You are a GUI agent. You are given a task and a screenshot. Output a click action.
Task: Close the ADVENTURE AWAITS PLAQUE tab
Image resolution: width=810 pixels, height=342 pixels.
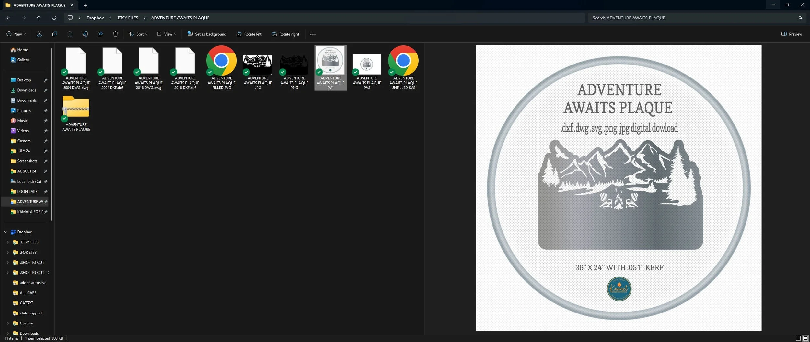72,5
